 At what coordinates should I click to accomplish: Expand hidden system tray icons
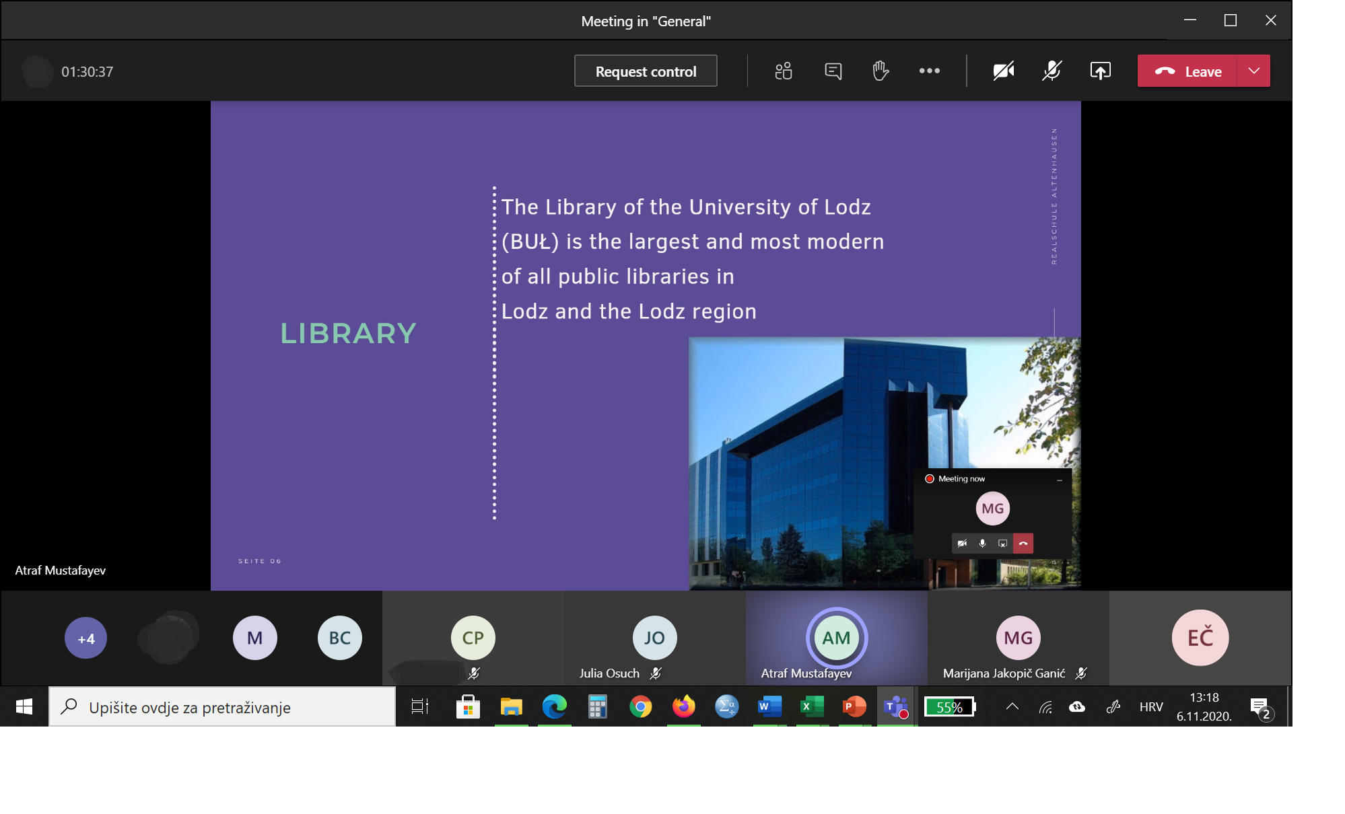[x=1012, y=707]
